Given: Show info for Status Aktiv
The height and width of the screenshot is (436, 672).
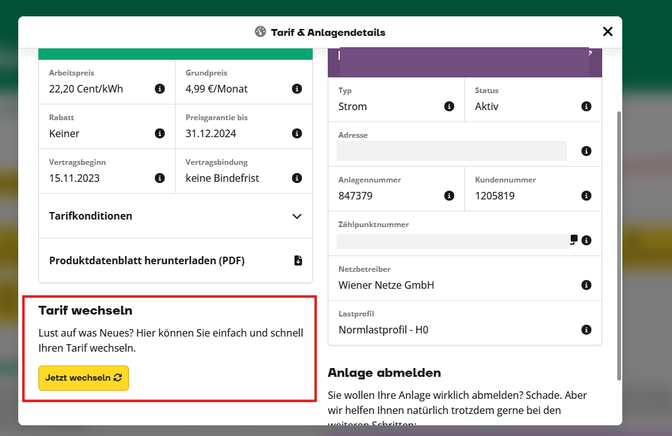Looking at the screenshot, I should [x=586, y=106].
